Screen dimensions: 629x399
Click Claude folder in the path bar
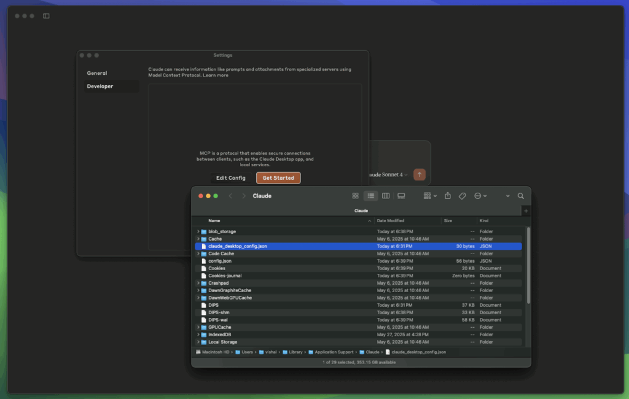point(369,352)
